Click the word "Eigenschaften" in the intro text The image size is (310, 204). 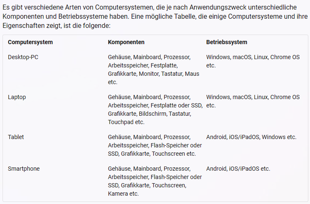click(x=21, y=25)
